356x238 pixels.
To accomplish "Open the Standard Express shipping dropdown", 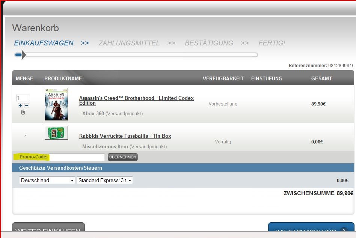I will coord(105,180).
